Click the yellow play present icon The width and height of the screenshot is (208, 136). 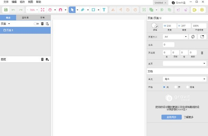(202, 10)
